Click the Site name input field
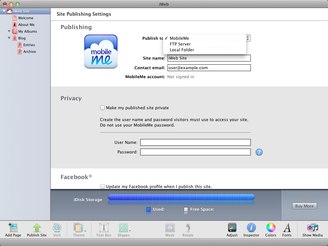Screen dimensions: 328x246 pos(209,58)
